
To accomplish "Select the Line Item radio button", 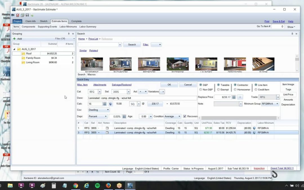I will [256, 85].
